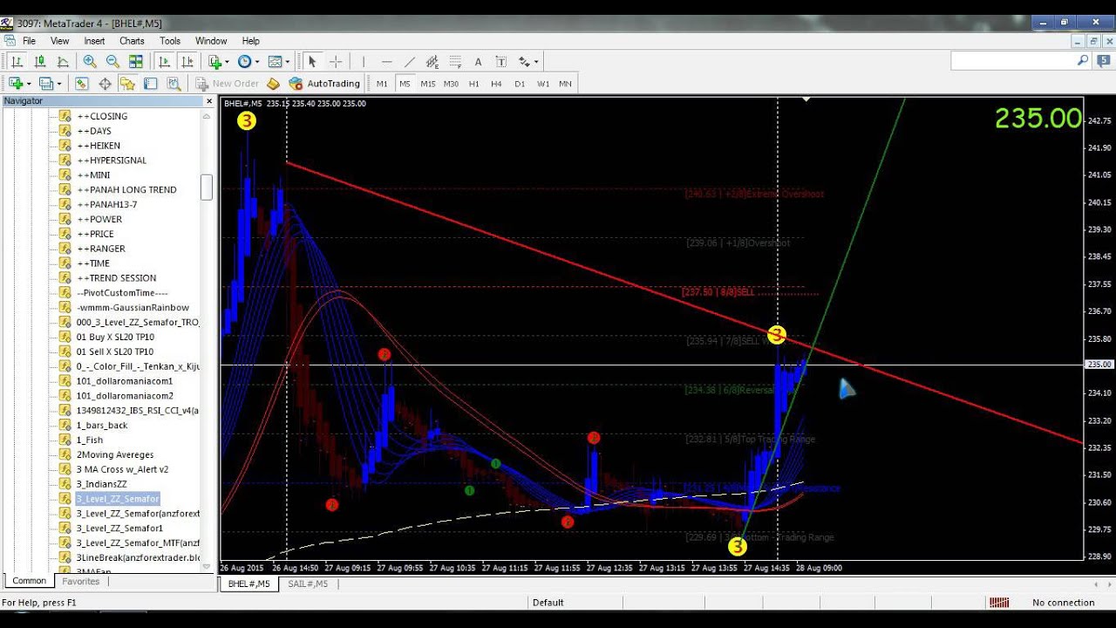Viewport: 1116px width, 628px height.
Task: Open the Periods clock icon
Action: coord(244,61)
